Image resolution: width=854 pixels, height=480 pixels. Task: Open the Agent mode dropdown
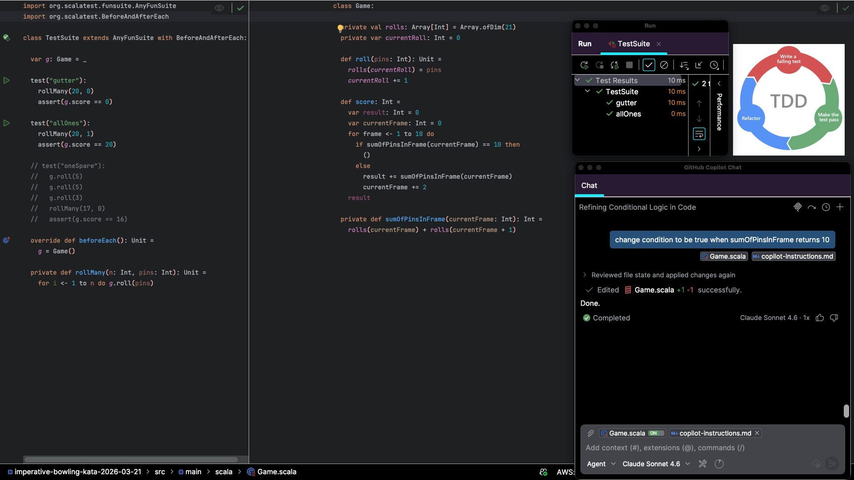[x=601, y=464]
